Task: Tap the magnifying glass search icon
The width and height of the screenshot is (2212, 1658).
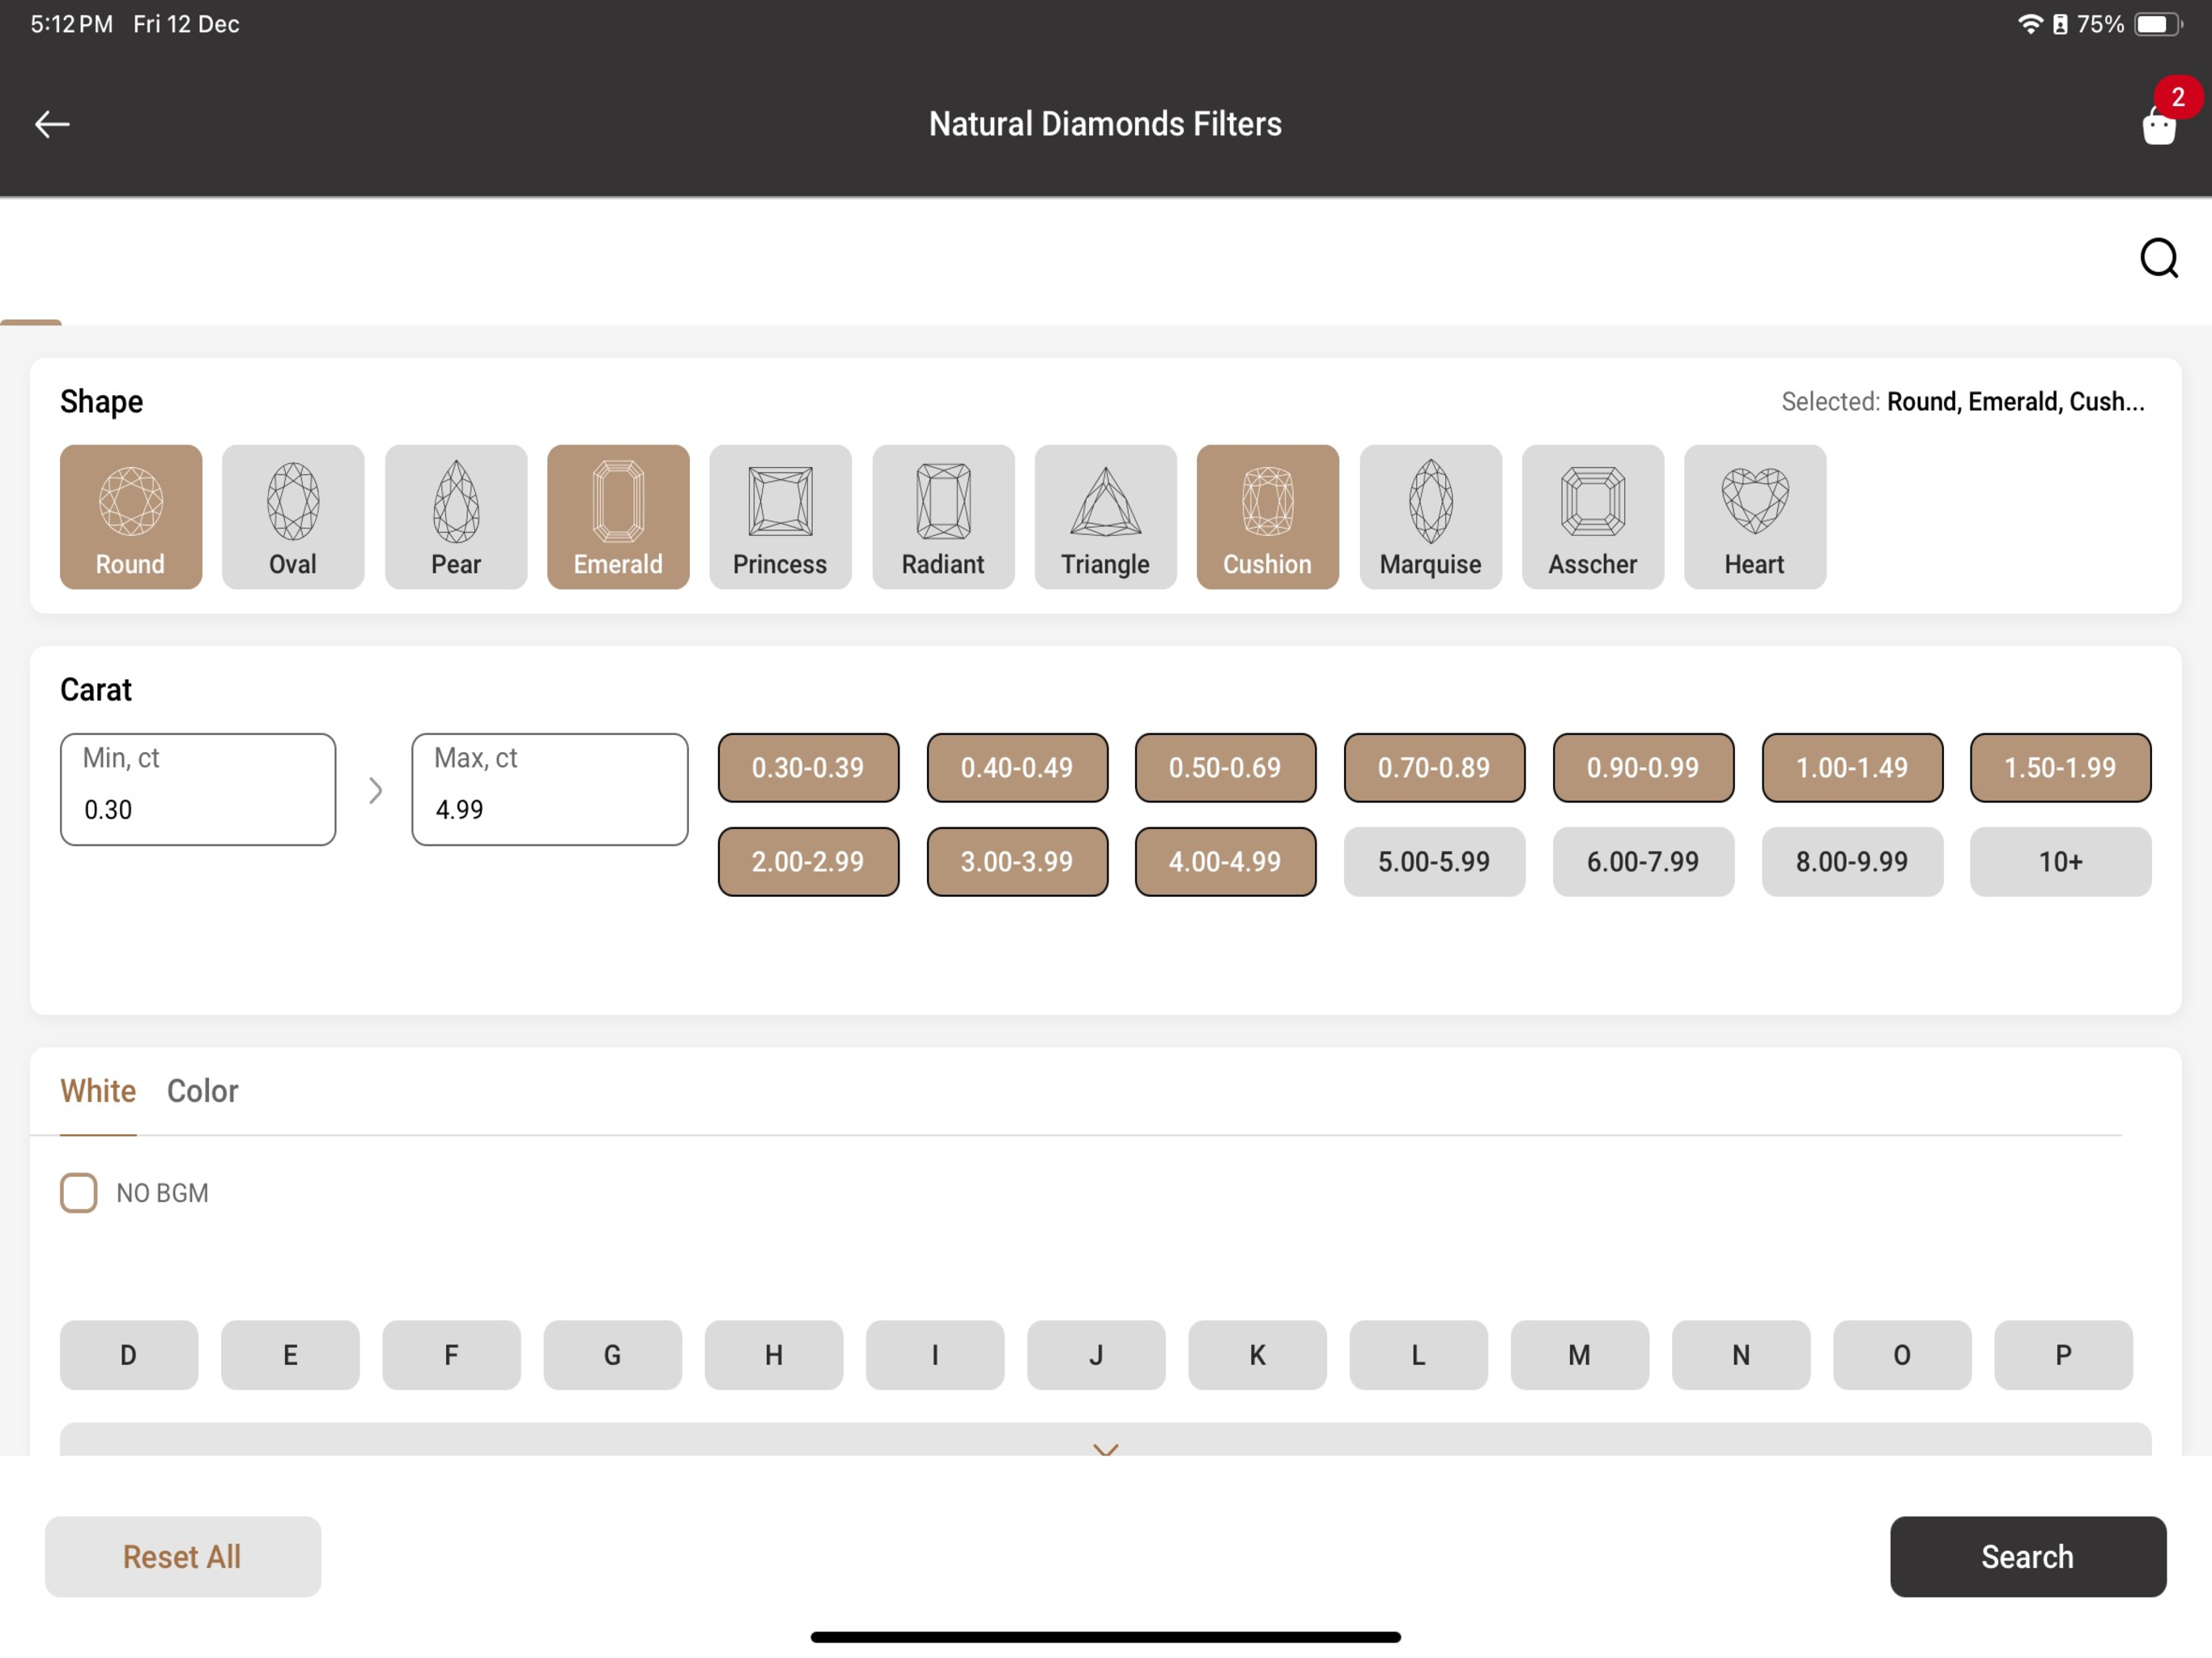Action: pos(2158,258)
